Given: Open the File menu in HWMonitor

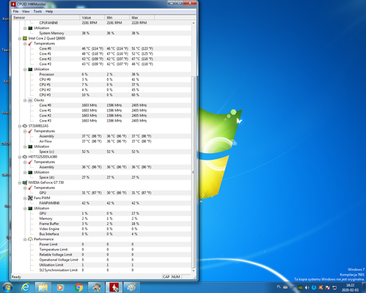Looking at the screenshot, I should [15, 12].
